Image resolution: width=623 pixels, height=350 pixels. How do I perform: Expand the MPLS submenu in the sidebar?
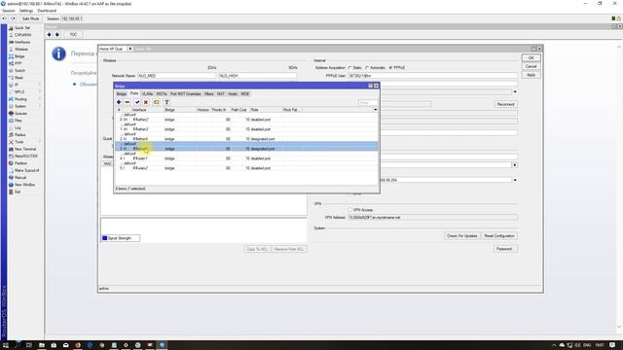[40, 92]
